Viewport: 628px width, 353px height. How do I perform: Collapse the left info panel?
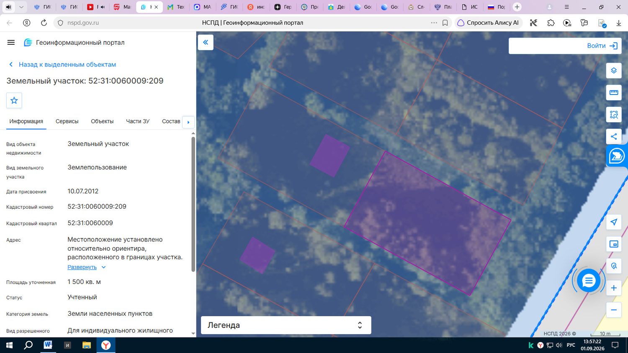[206, 42]
